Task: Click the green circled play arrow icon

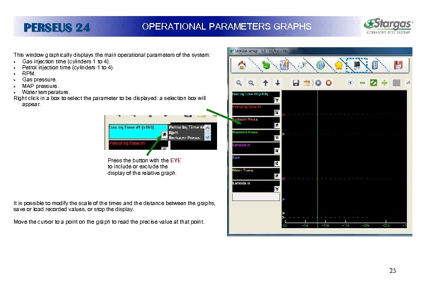Action: pyautogui.click(x=321, y=65)
